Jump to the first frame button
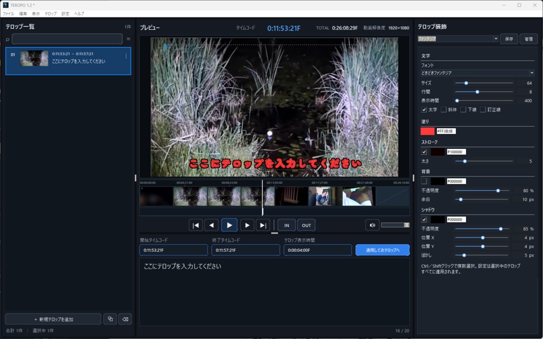The image size is (543, 339). (196, 225)
